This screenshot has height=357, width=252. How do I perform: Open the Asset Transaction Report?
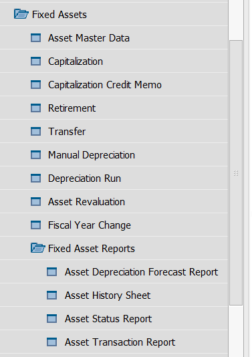120,342
